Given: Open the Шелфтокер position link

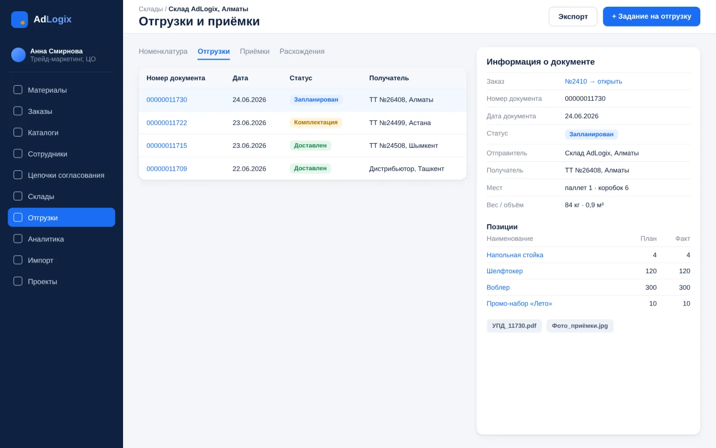Looking at the screenshot, I should pos(504,271).
